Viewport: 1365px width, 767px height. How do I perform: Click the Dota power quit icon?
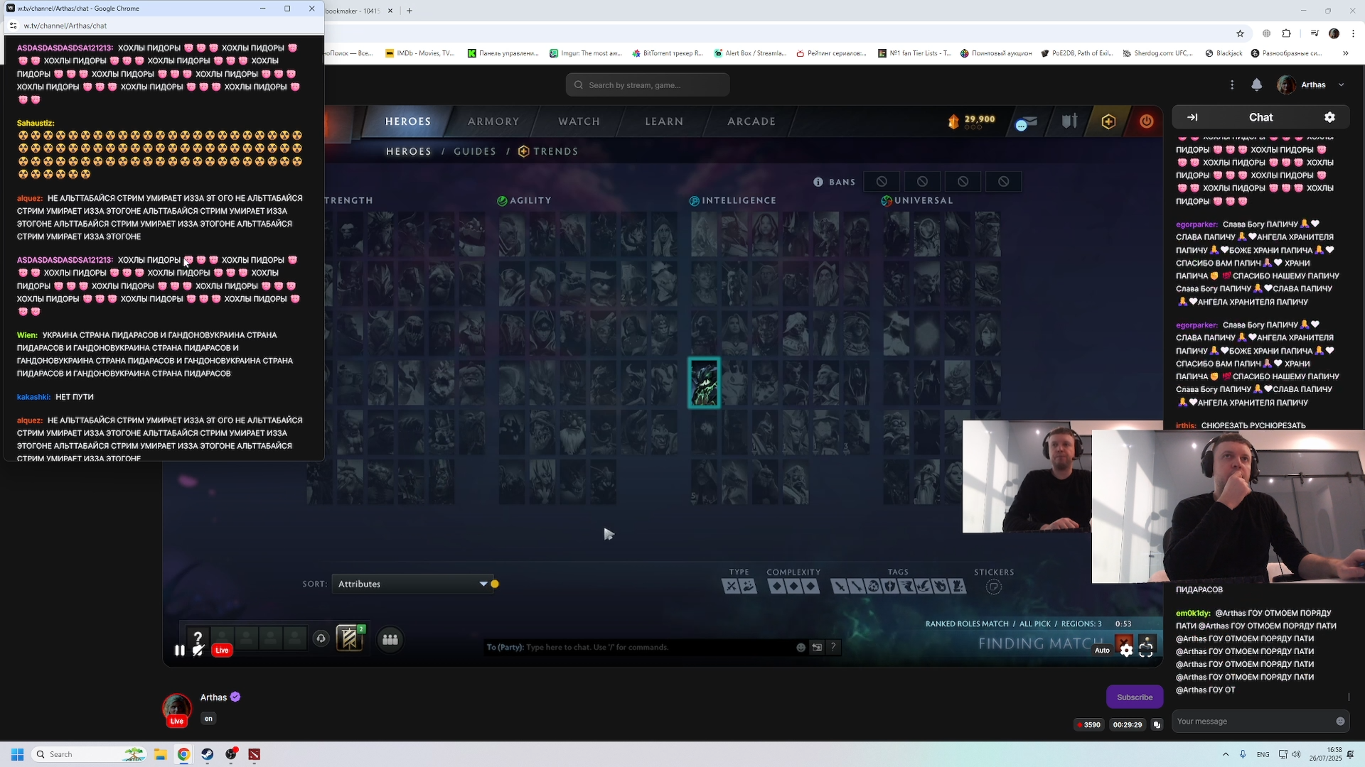click(1146, 121)
